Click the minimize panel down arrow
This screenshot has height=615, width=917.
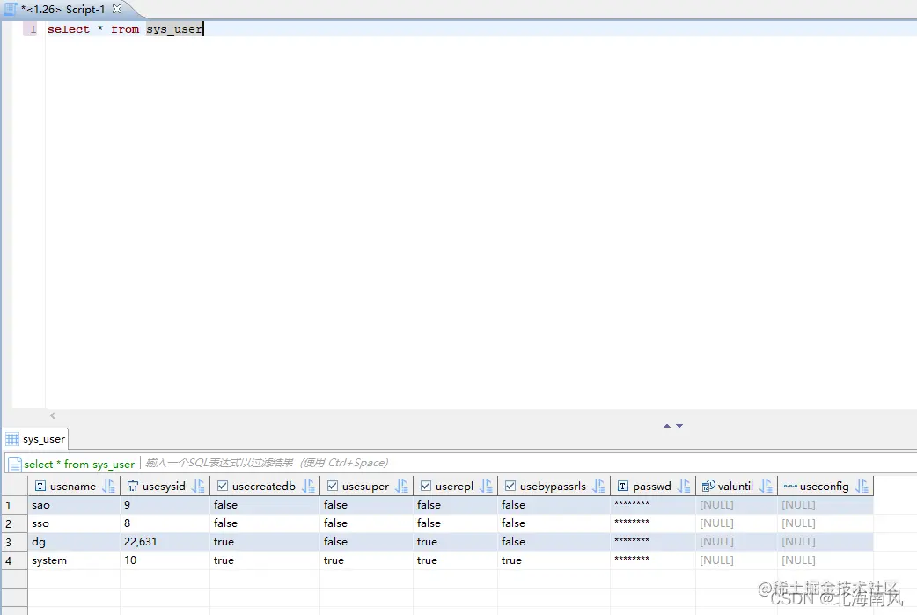(x=679, y=426)
